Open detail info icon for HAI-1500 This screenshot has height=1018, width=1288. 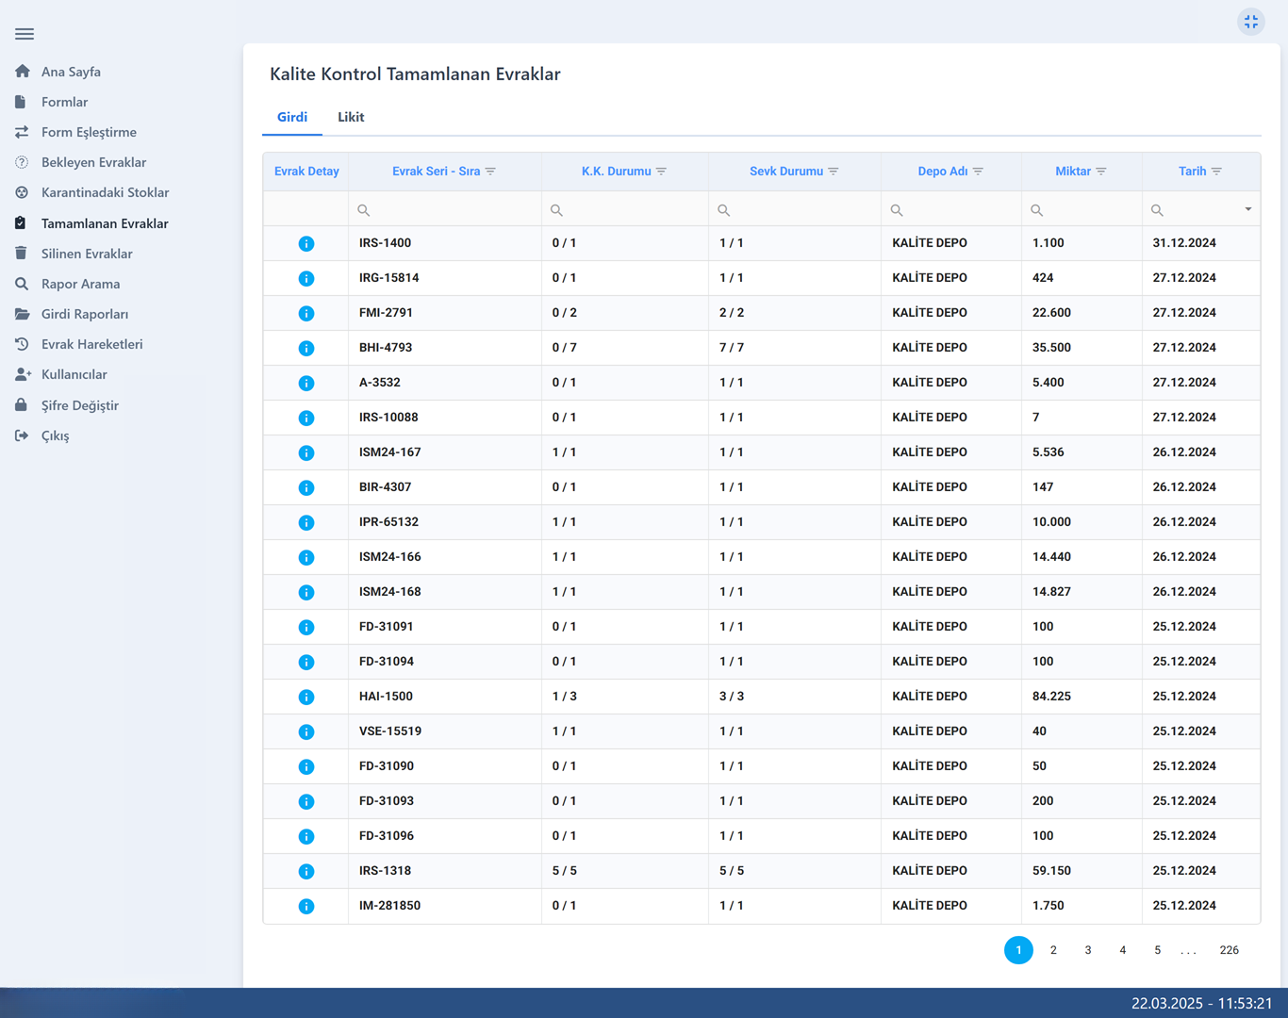(306, 698)
